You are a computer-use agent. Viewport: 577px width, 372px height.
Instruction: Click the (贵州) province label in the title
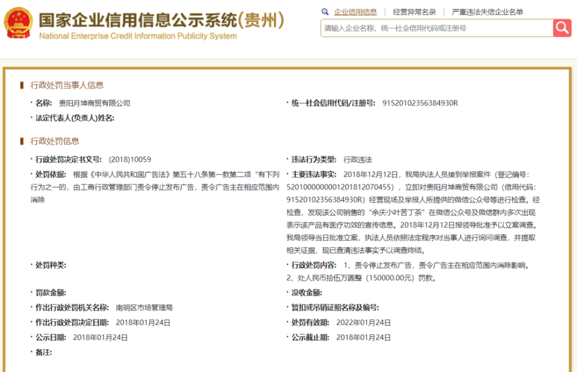pyautogui.click(x=261, y=20)
